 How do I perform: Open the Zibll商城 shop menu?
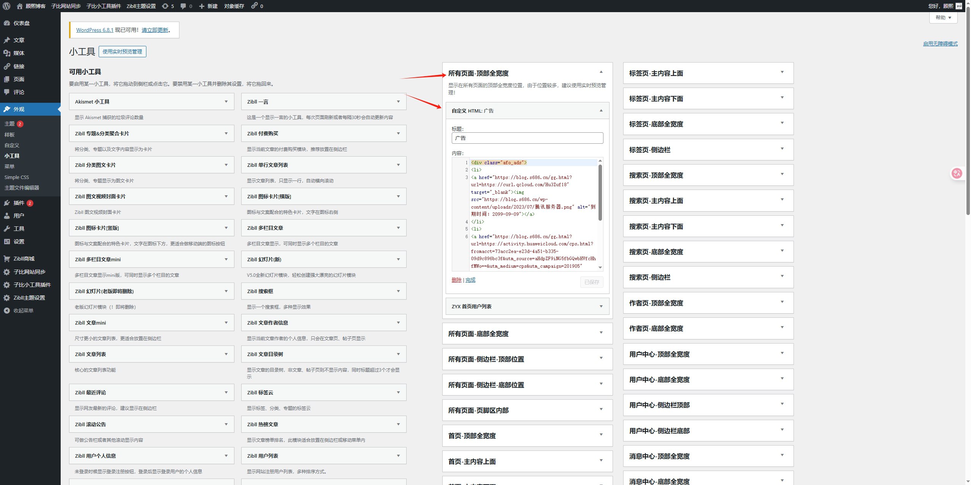click(x=24, y=259)
